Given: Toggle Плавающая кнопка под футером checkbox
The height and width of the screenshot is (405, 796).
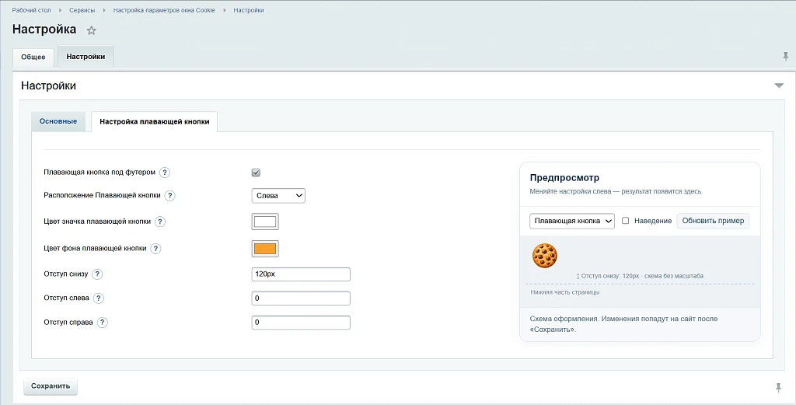Looking at the screenshot, I should tap(256, 173).
